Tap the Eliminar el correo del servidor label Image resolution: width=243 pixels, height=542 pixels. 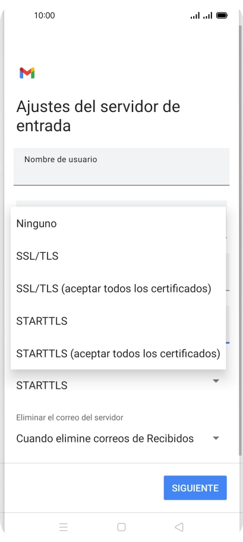click(70, 418)
